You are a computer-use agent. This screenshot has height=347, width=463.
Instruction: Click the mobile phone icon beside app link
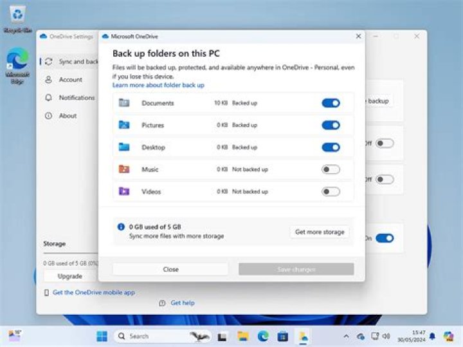click(46, 293)
